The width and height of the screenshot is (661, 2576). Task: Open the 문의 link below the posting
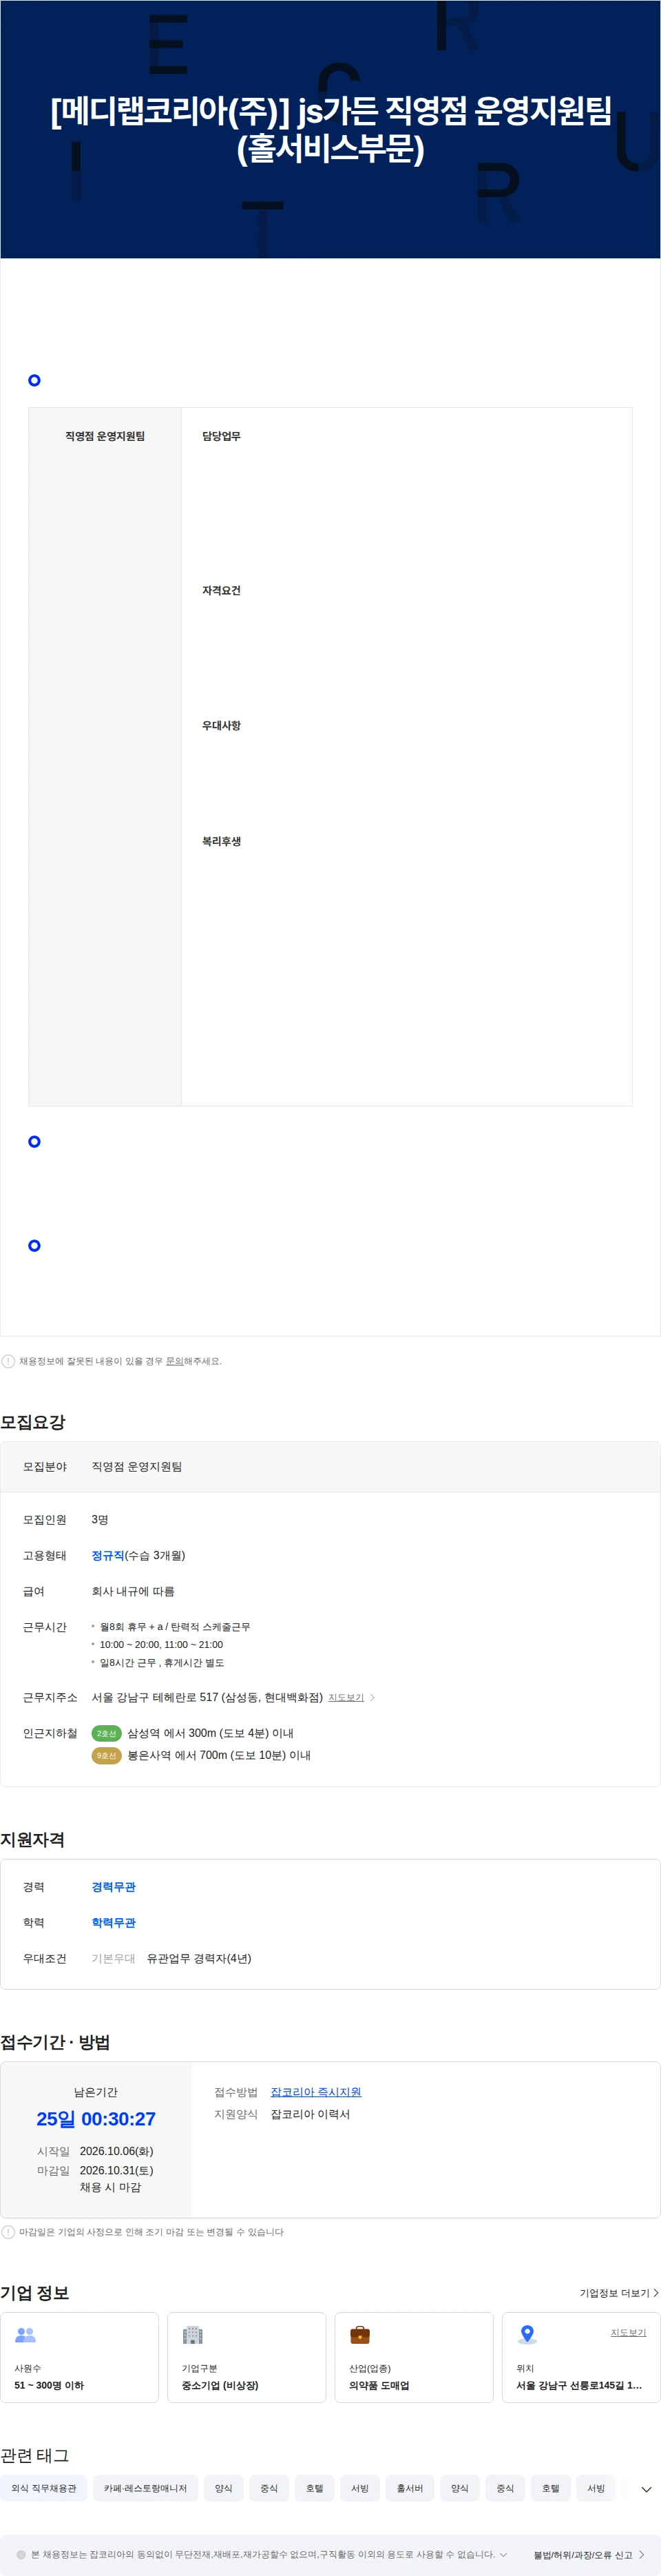[174, 1361]
